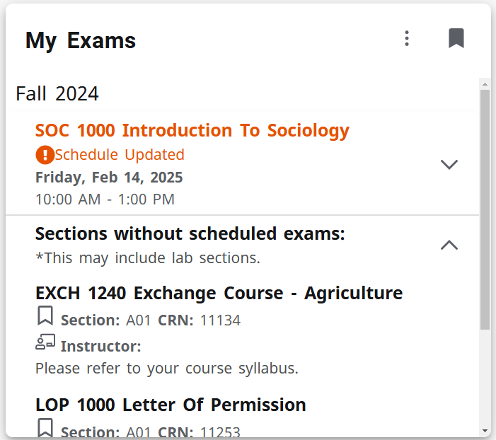This screenshot has width=496, height=440.
Task: Expand the SOC 1000 exam details chevron
Action: [449, 165]
